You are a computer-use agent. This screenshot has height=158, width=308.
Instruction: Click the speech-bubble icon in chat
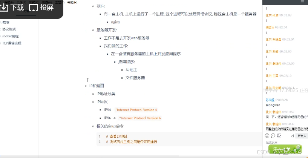[x=273, y=136]
